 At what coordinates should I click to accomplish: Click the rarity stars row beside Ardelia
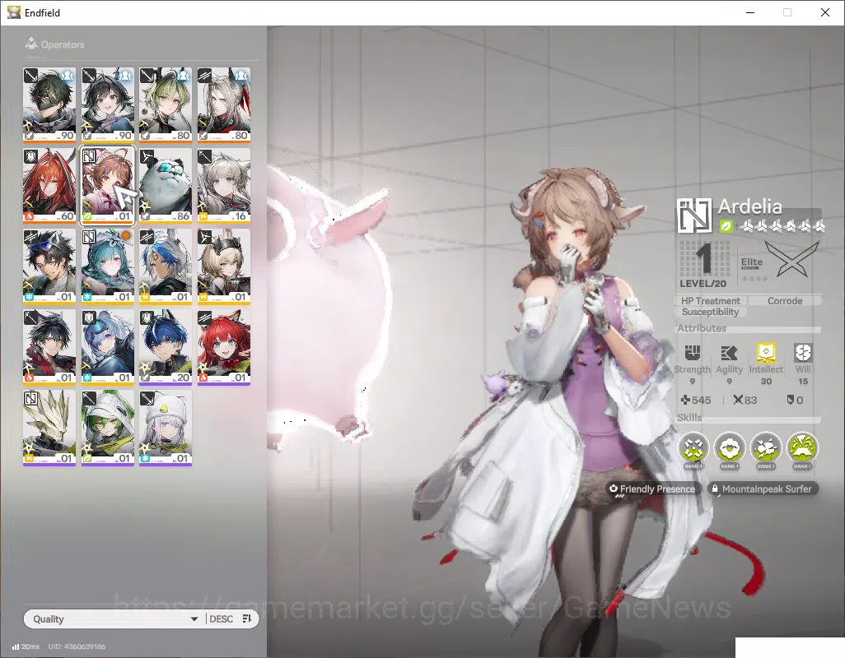pyautogui.click(x=782, y=226)
